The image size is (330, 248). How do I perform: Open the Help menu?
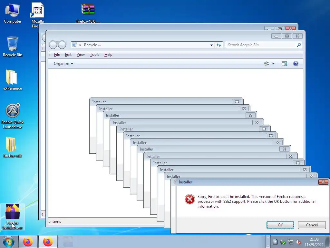[108, 55]
